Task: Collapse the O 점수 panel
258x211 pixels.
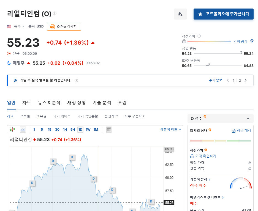Action: pyautogui.click(x=248, y=119)
